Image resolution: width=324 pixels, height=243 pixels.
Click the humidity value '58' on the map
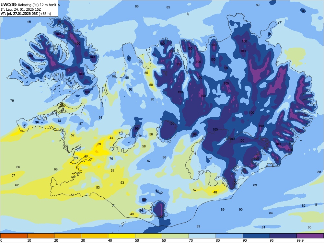pyautogui.click(x=144, y=146)
